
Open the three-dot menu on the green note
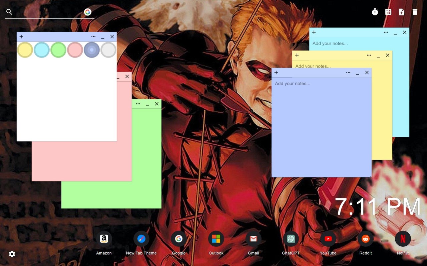(x=138, y=104)
